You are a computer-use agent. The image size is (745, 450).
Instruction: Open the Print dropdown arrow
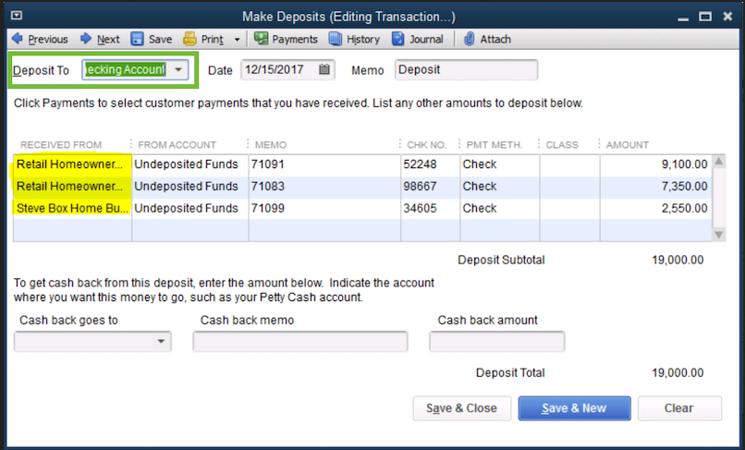[x=237, y=40]
